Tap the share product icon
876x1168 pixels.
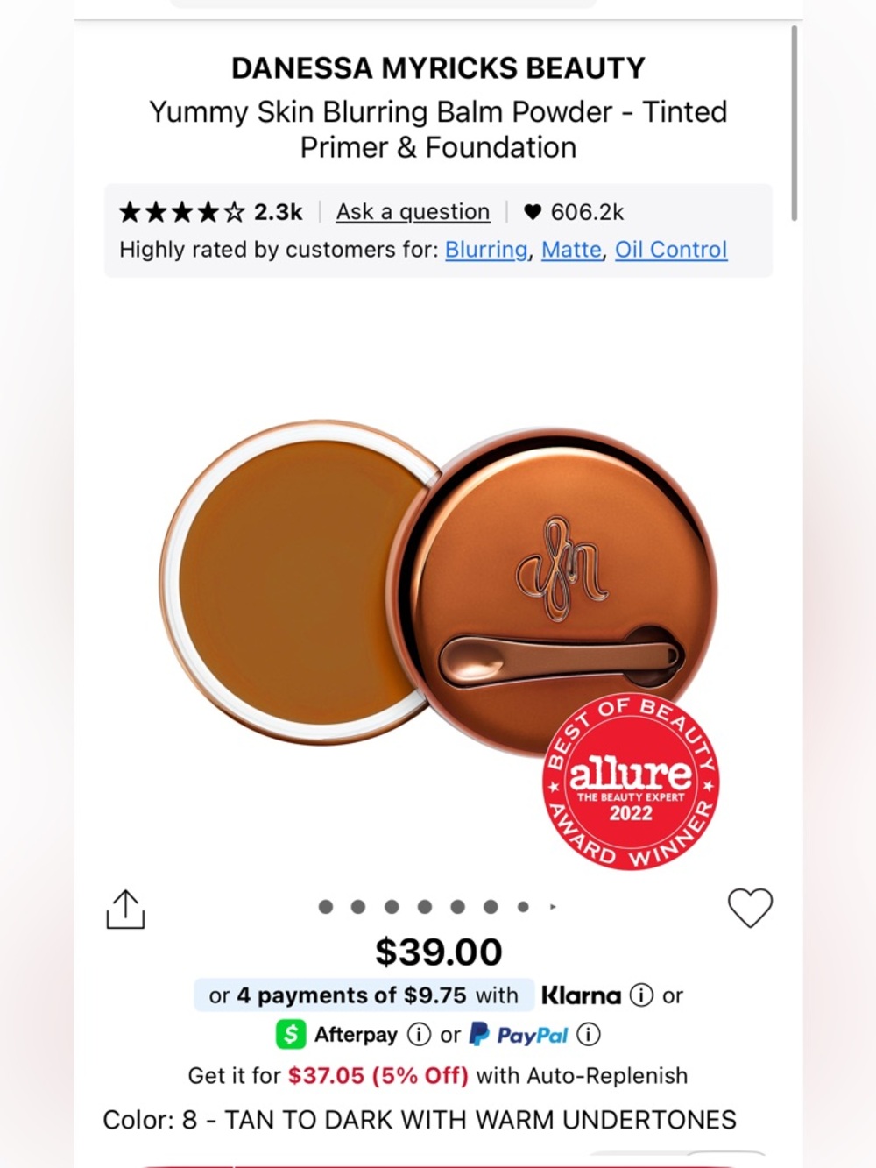125,910
